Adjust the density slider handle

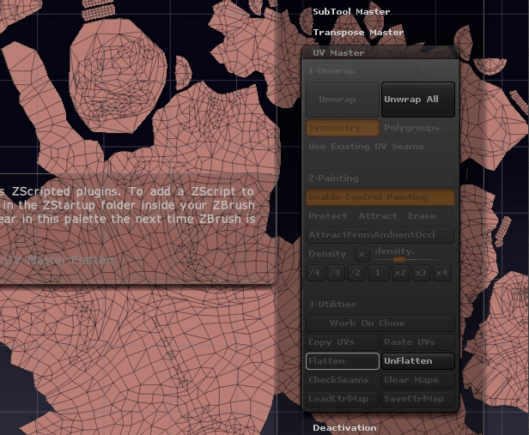(x=399, y=259)
